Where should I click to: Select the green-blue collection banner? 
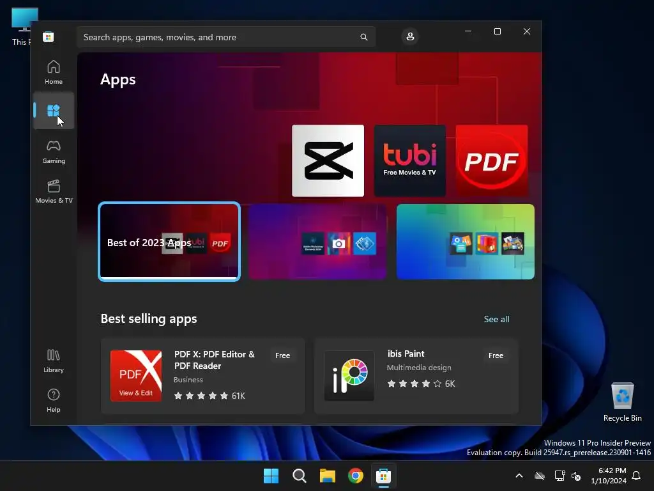(x=466, y=242)
